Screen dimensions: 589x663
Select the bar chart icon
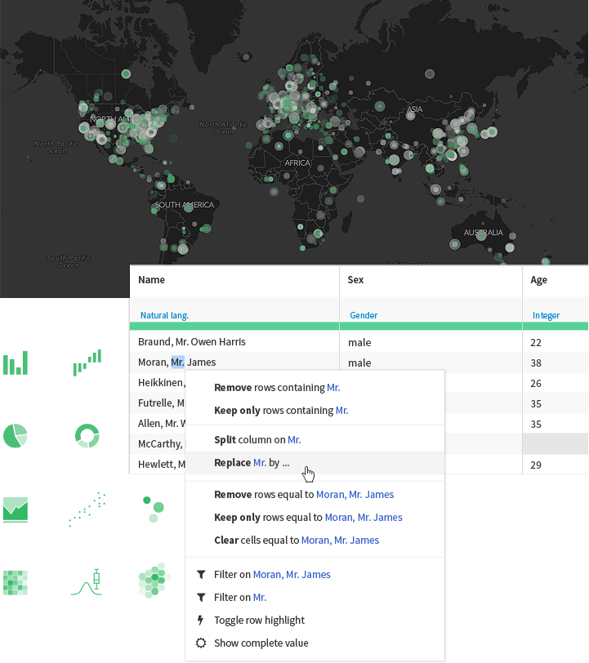(x=16, y=363)
